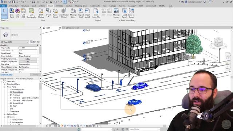The width and height of the screenshot is (233, 131).
Task: Click the Import gbXML tool
Action: [x=87, y=13]
